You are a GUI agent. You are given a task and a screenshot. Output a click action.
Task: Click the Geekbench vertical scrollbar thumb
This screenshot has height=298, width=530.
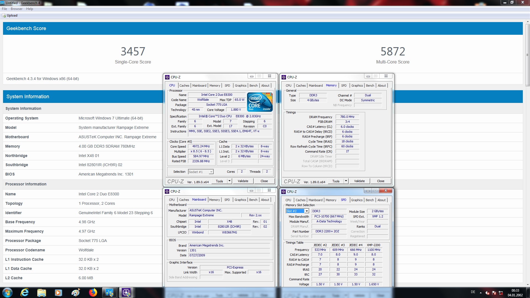[528, 55]
